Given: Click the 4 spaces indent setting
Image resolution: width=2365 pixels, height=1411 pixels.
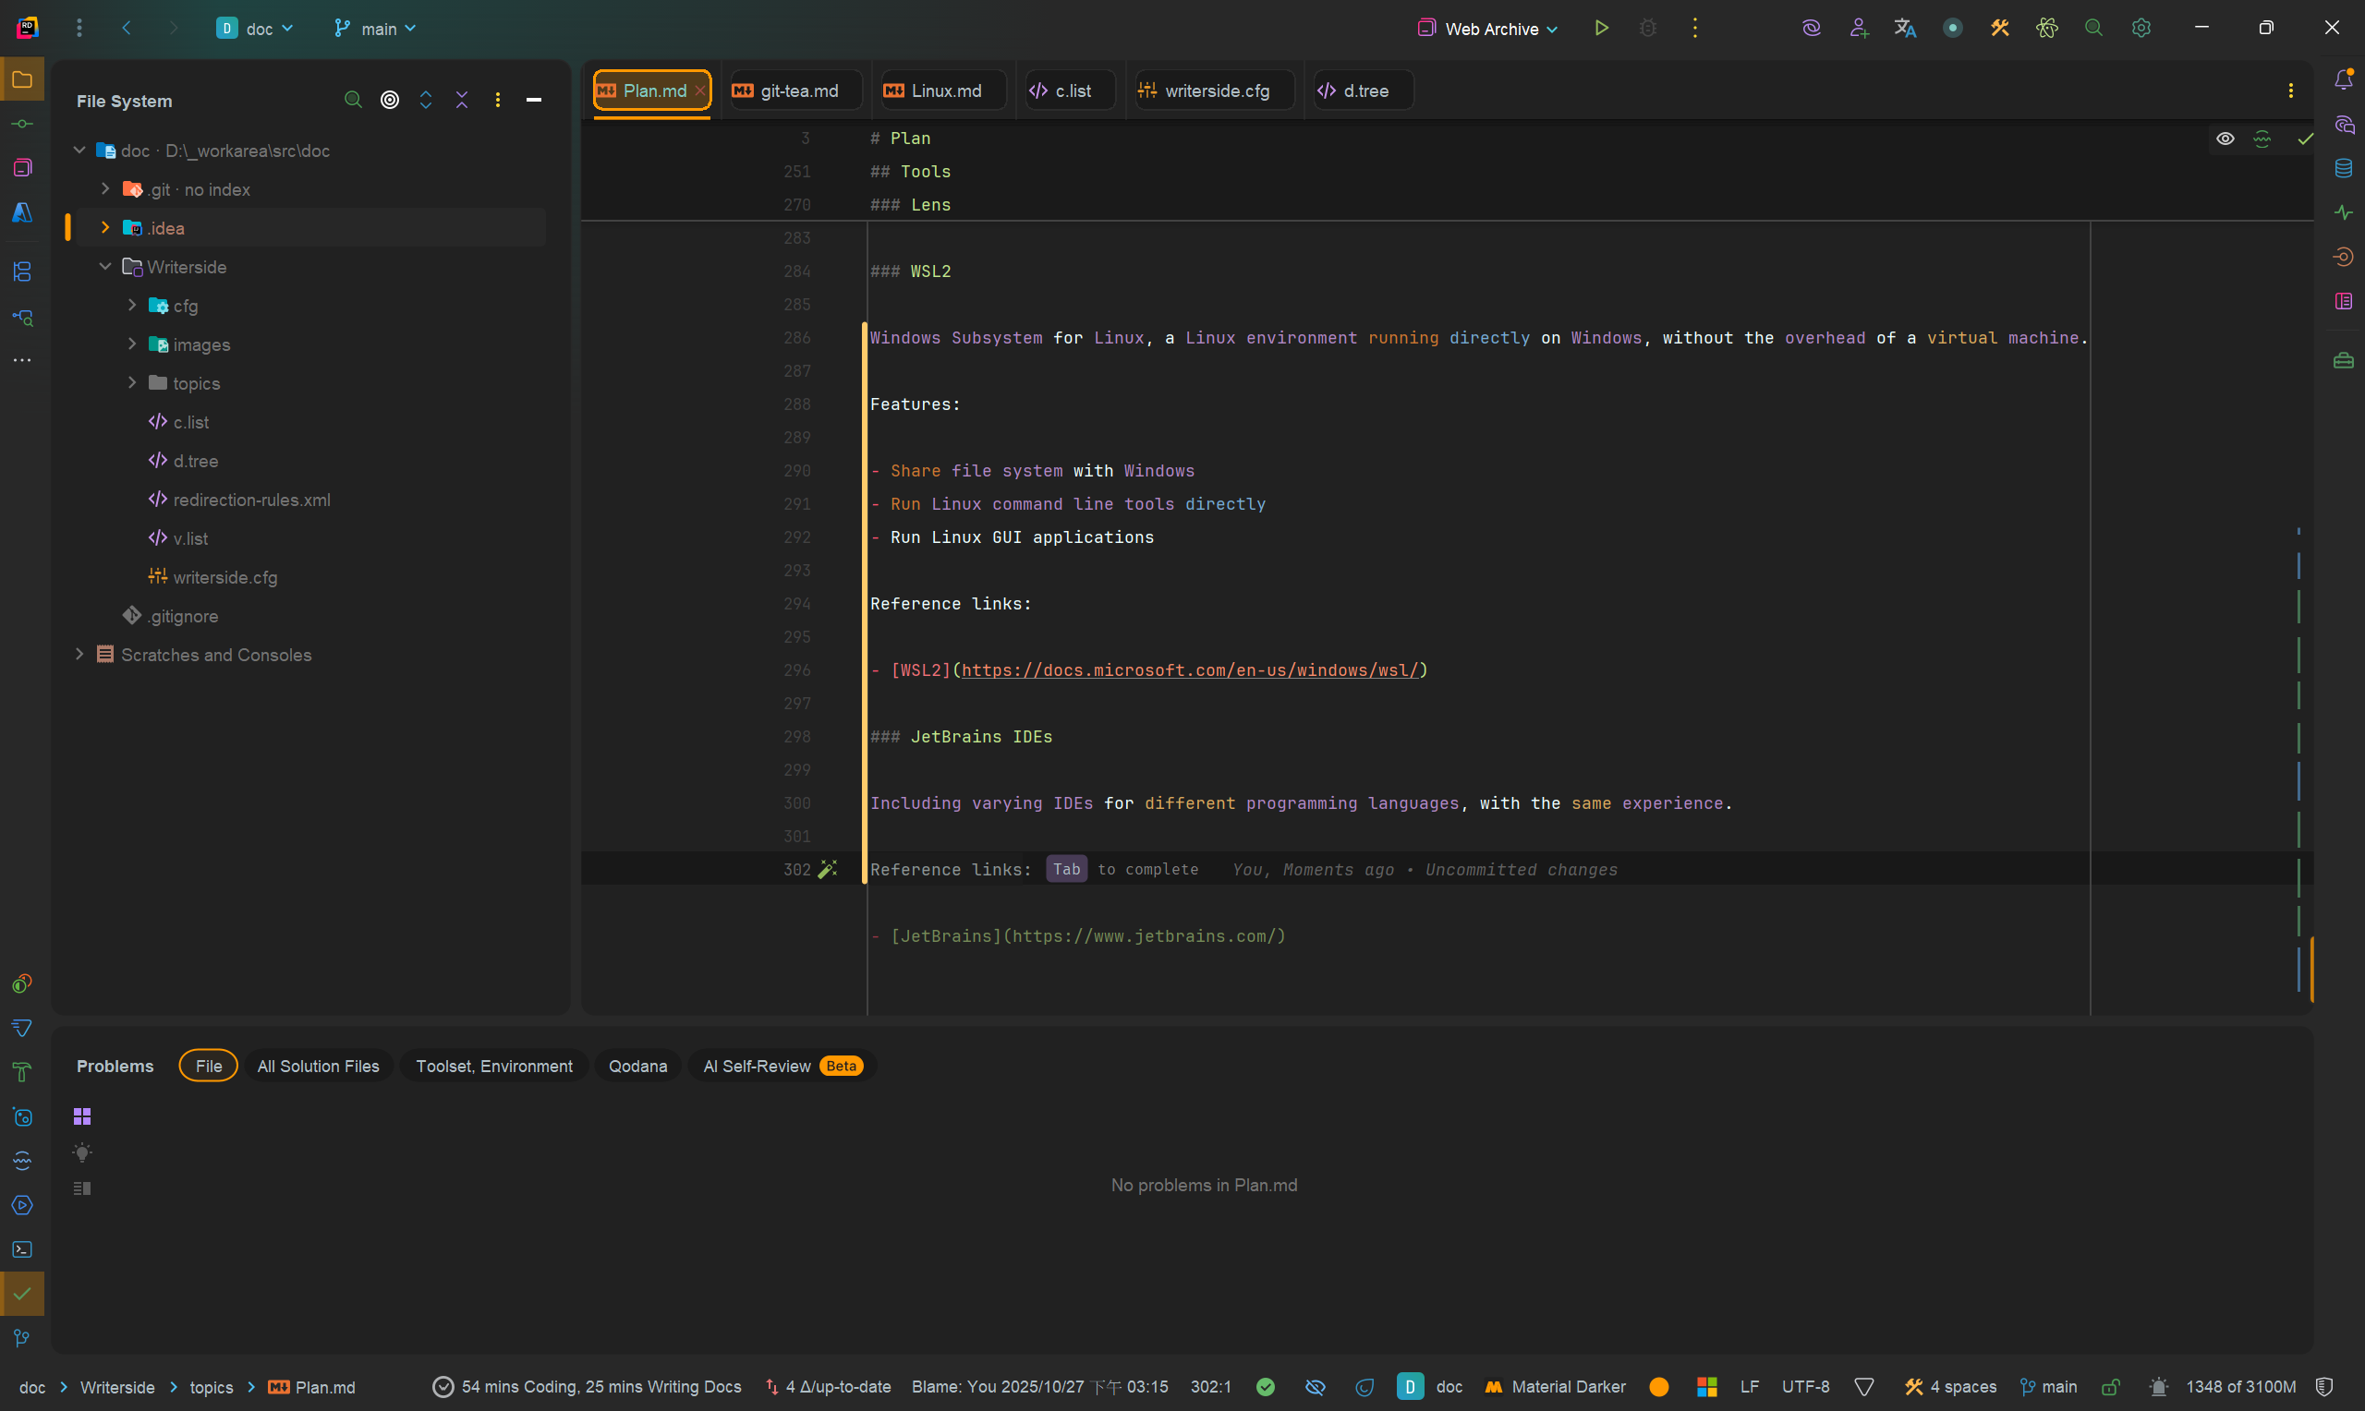Looking at the screenshot, I should coord(1950,1387).
